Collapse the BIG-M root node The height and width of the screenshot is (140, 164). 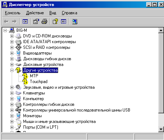(x=5, y=30)
